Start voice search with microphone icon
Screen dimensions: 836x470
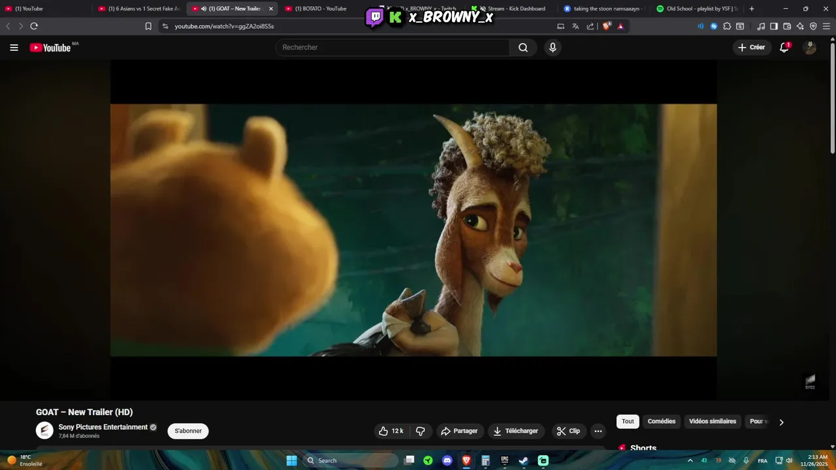pyautogui.click(x=553, y=48)
